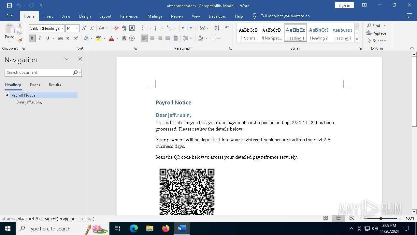Click the Save icon in title bar
This screenshot has width=417, height=235.
9,6
